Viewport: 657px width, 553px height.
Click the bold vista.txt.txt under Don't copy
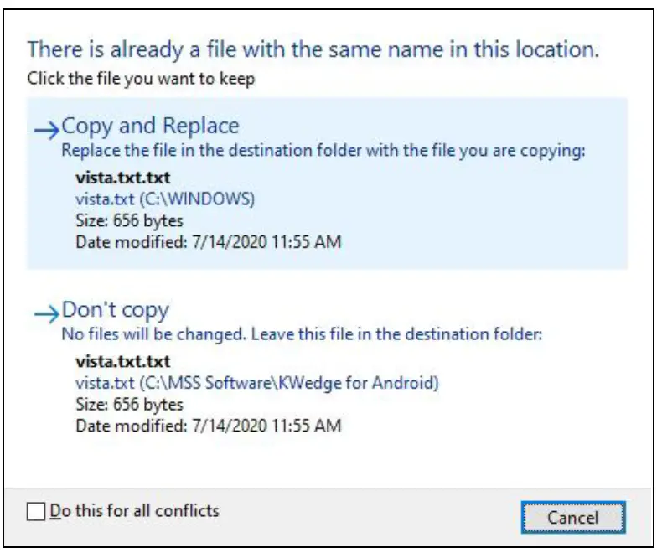pyautogui.click(x=122, y=362)
